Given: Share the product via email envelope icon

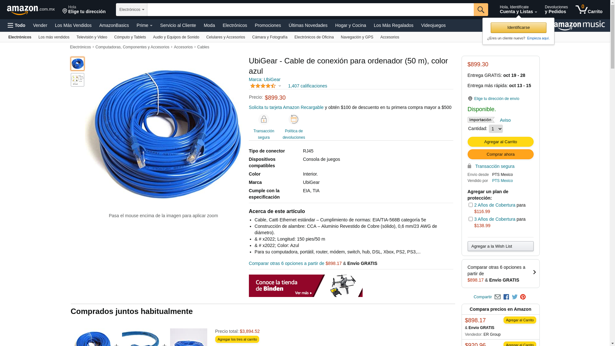Looking at the screenshot, I should click(x=497, y=297).
